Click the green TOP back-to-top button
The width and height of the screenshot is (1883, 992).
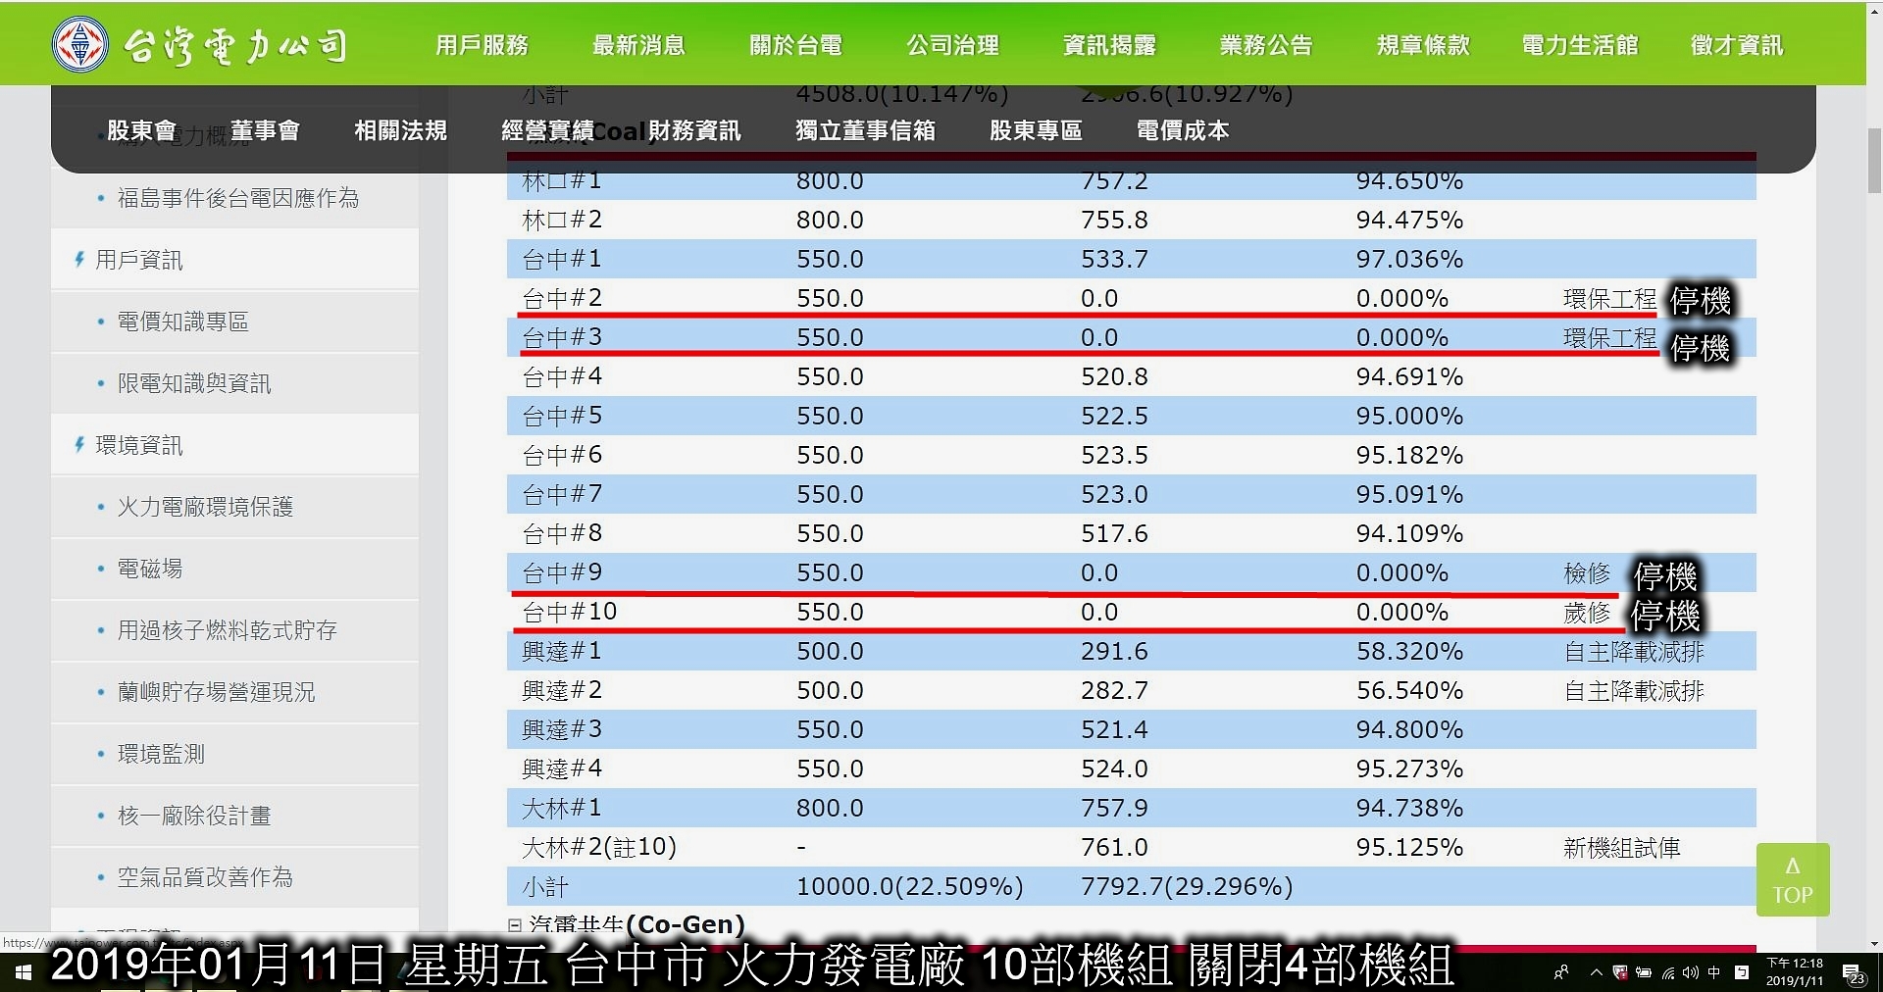1793,879
